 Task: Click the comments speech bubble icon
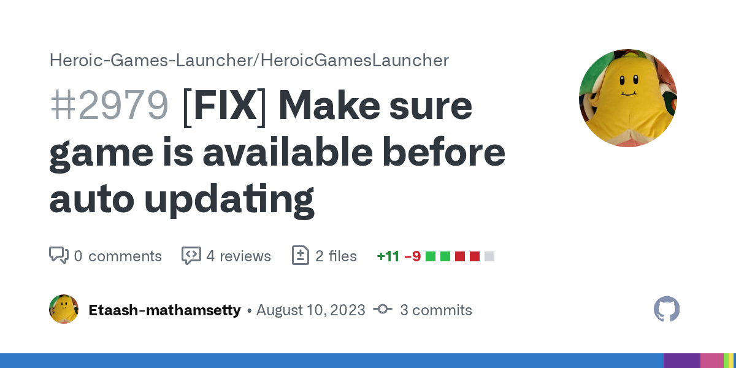click(x=59, y=255)
